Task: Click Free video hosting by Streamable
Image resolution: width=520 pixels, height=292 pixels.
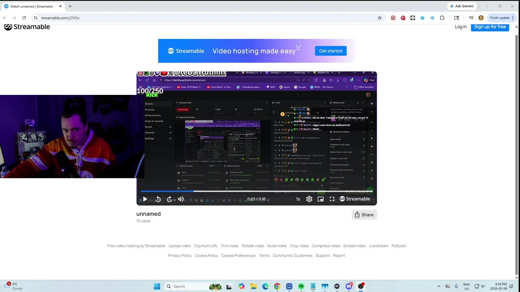Action: coord(136,246)
